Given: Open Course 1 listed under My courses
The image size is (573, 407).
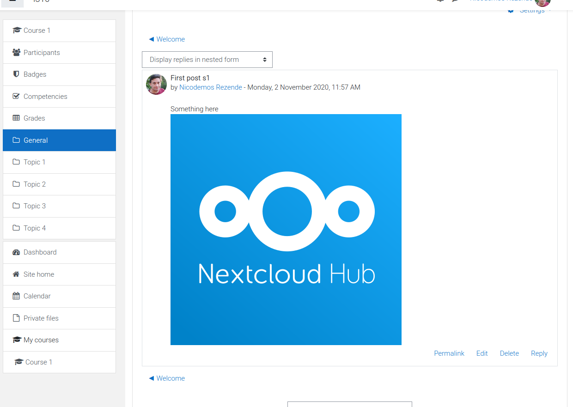Looking at the screenshot, I should click(x=59, y=362).
